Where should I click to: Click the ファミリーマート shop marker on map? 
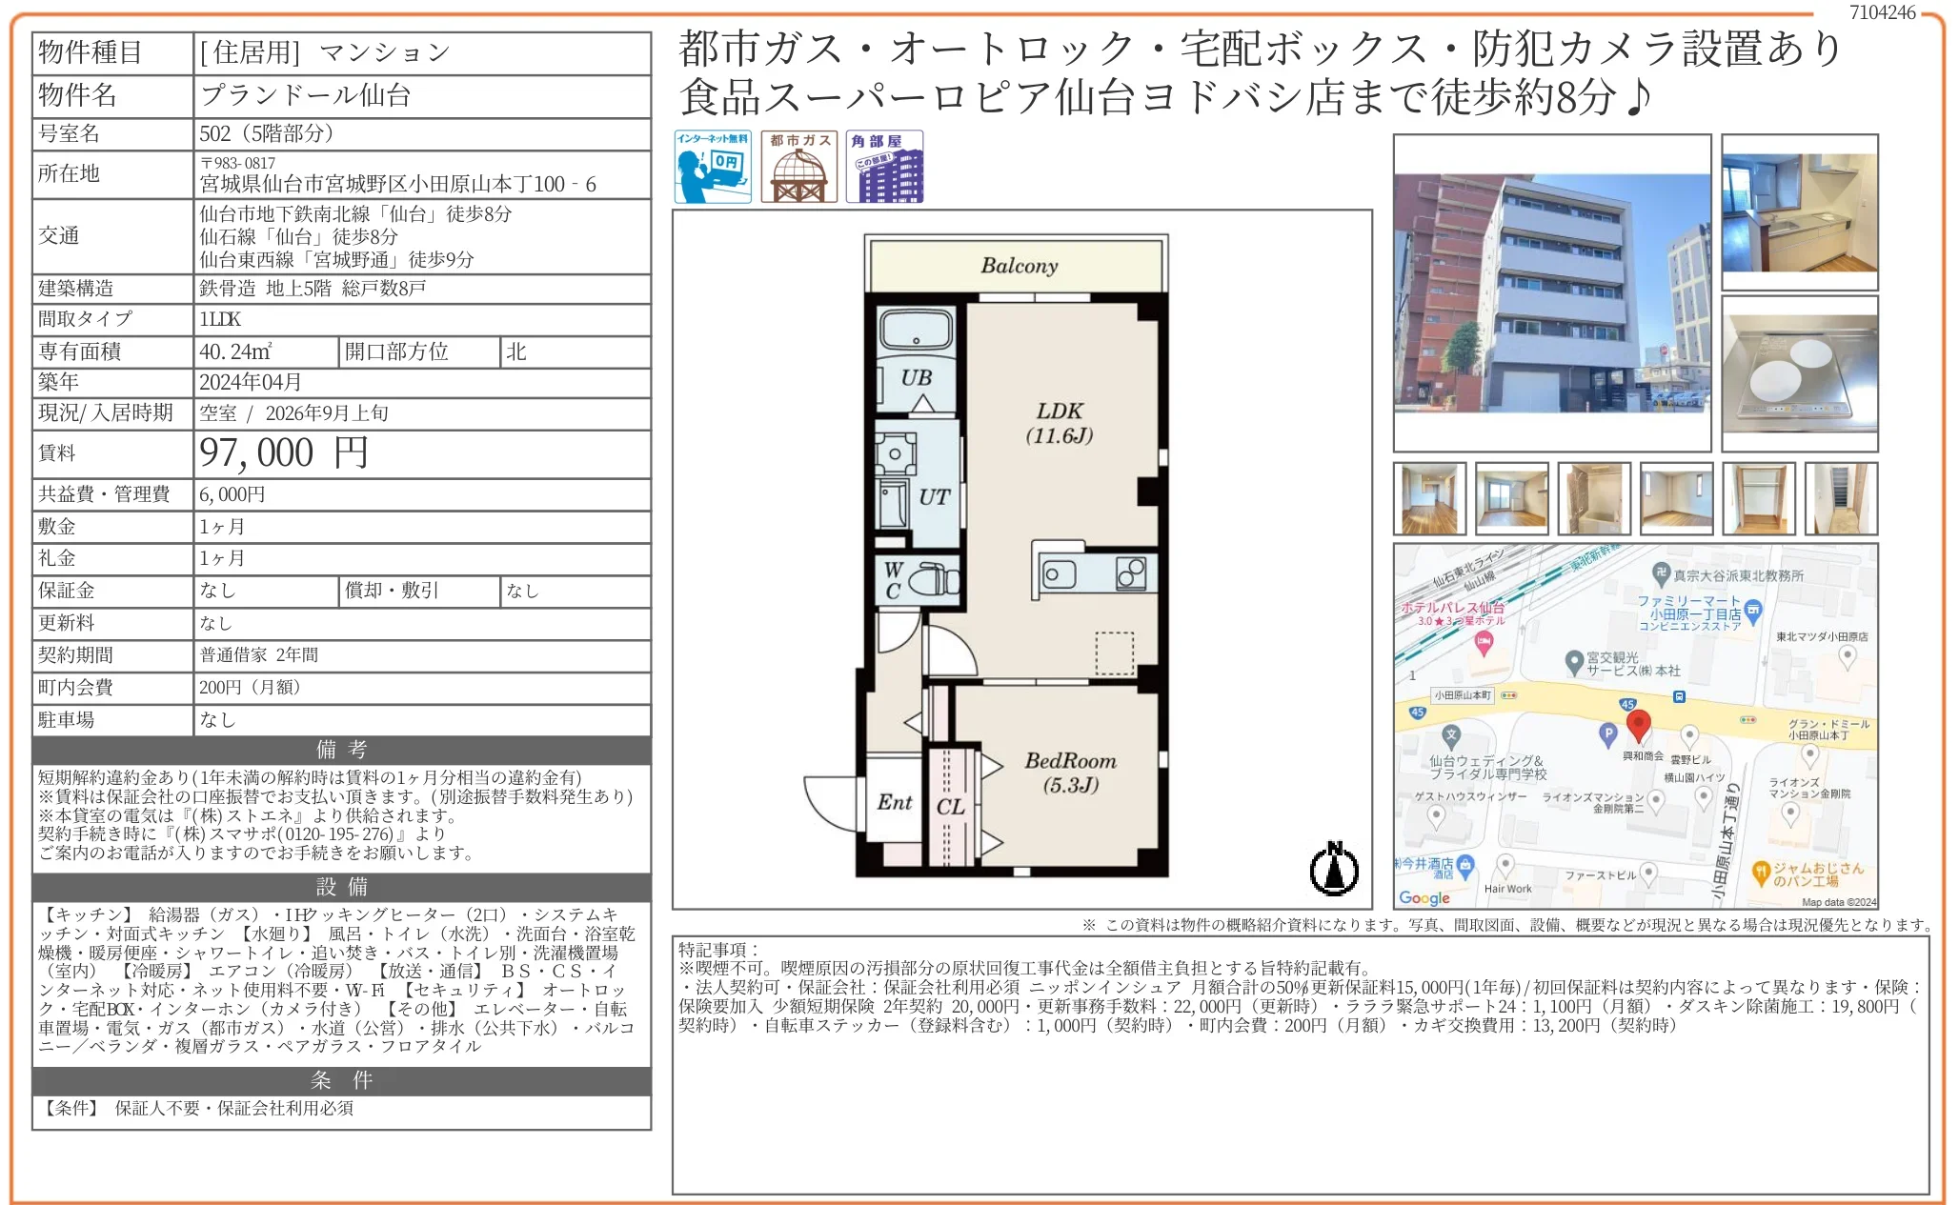(1753, 611)
